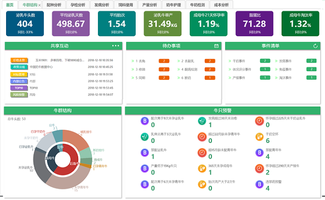
Task: Close the 牛群结构 tab
Action: [39, 5]
